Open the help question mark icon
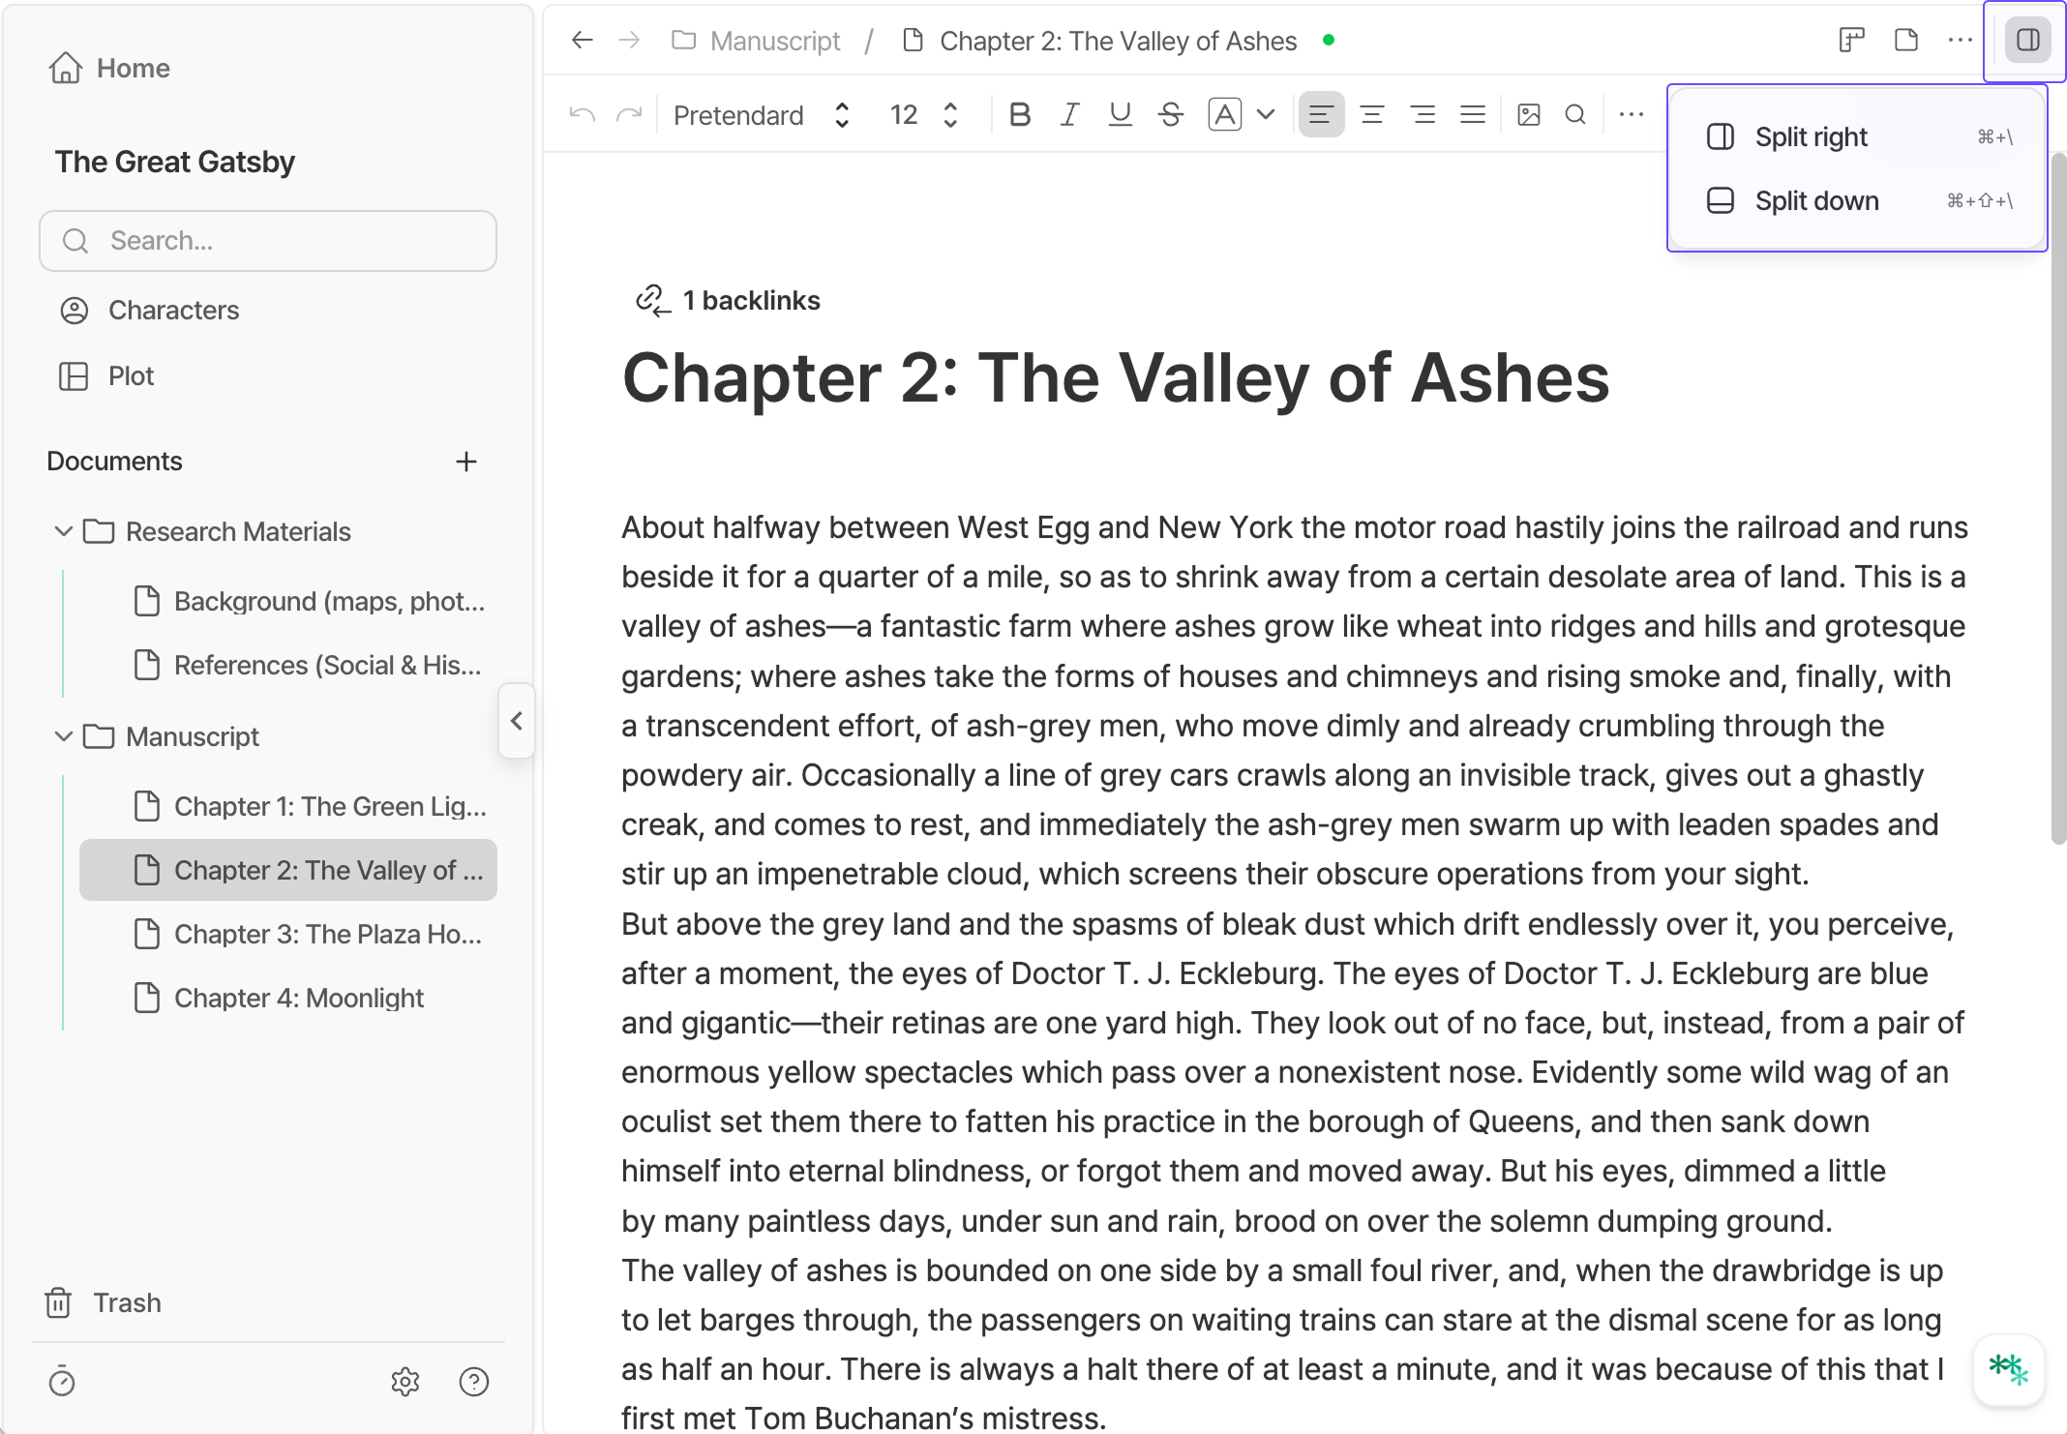The width and height of the screenshot is (2067, 1434). coord(474,1382)
